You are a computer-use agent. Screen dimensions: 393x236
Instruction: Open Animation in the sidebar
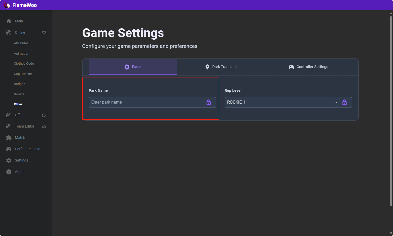[x=21, y=54]
